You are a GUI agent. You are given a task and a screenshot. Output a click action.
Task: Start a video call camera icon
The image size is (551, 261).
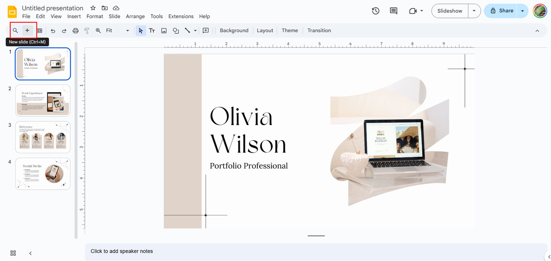click(413, 11)
